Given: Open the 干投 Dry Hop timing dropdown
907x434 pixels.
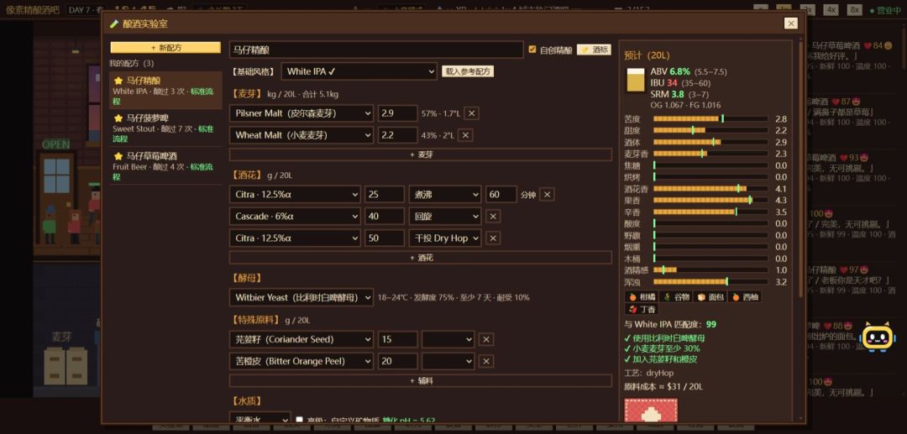Looking at the screenshot, I should coord(445,238).
